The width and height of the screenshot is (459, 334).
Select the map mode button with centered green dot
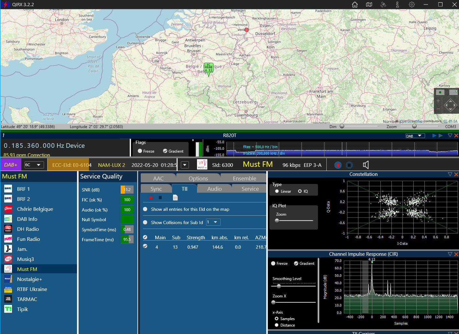[x=440, y=92]
